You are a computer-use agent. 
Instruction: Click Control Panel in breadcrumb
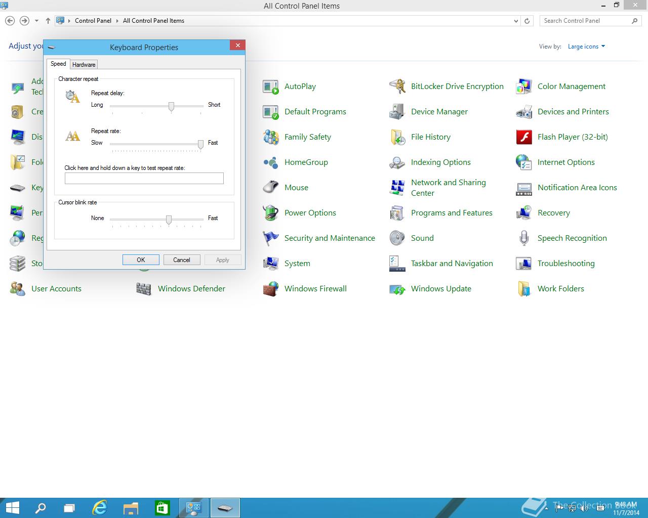pyautogui.click(x=93, y=21)
